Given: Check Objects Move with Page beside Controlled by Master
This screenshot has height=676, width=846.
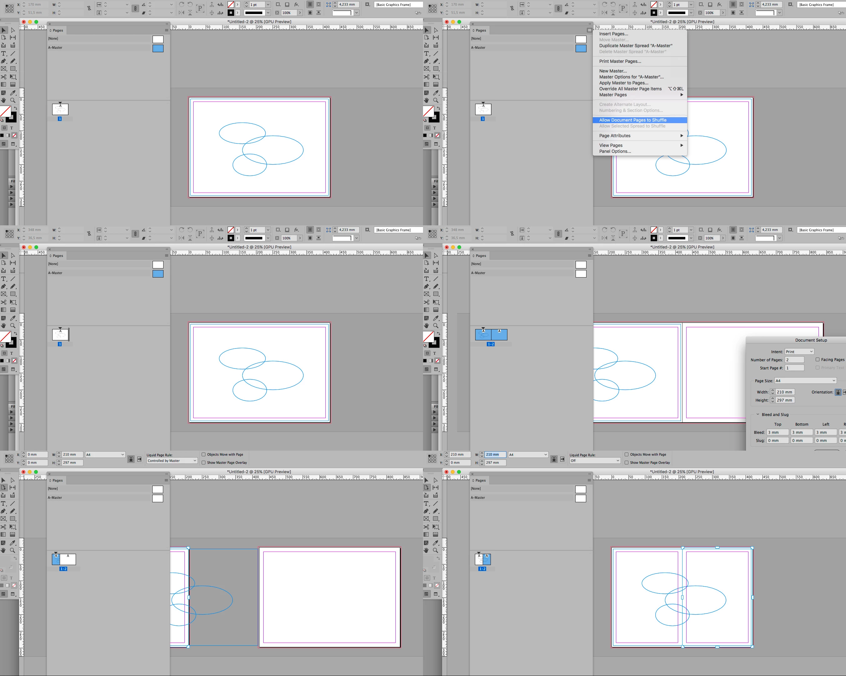Looking at the screenshot, I should (204, 454).
